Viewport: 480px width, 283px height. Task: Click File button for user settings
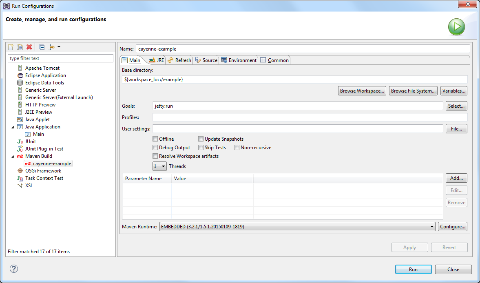(456, 129)
